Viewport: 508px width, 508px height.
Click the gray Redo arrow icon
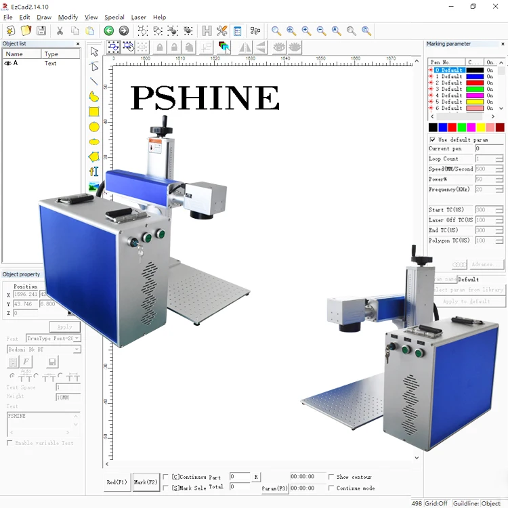click(x=124, y=30)
